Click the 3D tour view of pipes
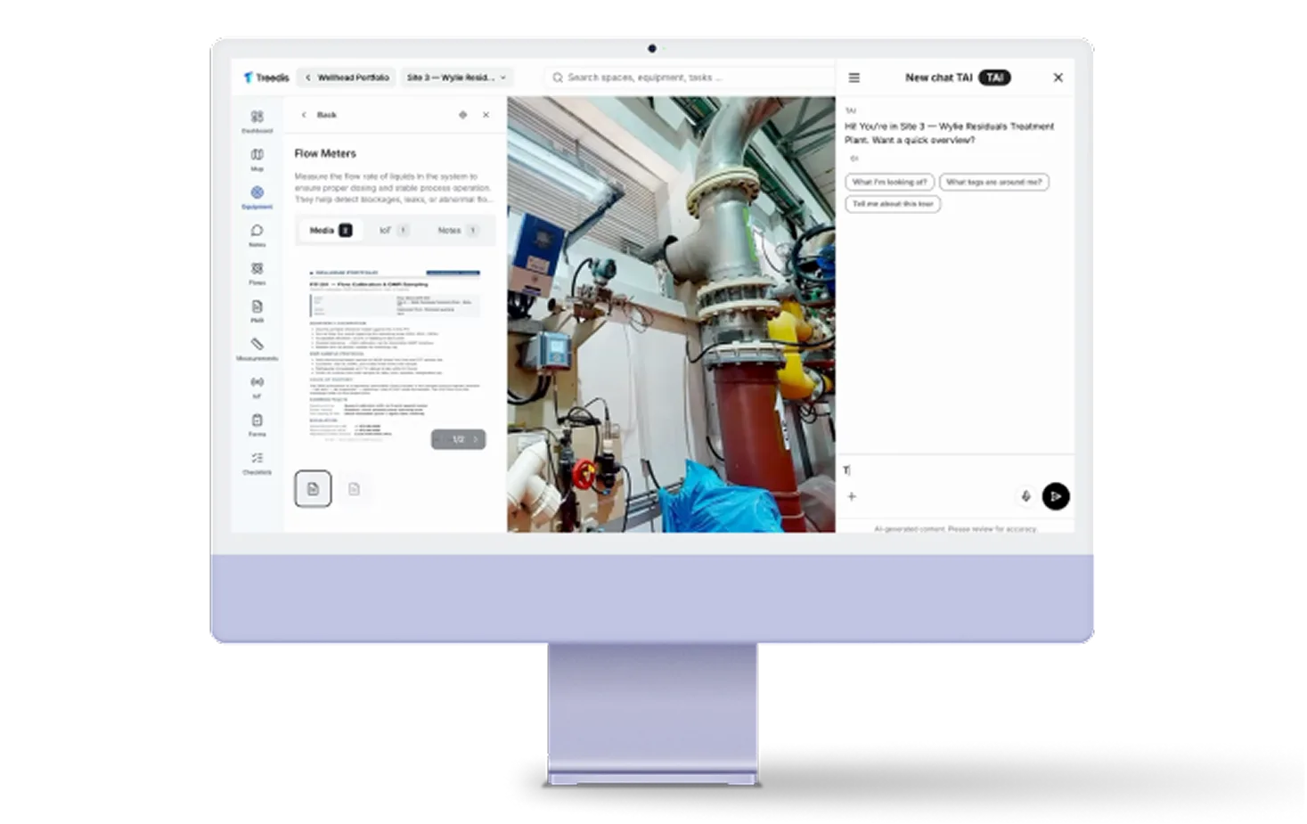The image size is (1307, 824). [x=671, y=314]
